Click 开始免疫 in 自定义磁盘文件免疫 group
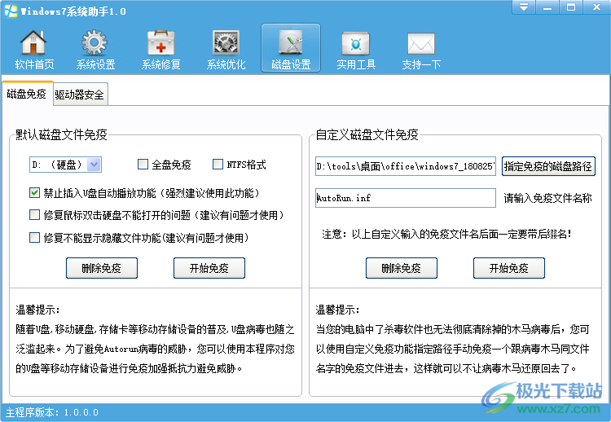The height and width of the screenshot is (422, 611). 509,268
